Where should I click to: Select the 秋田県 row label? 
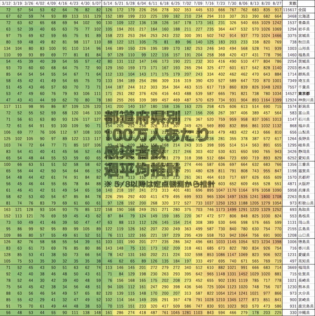tap(304, 42)
